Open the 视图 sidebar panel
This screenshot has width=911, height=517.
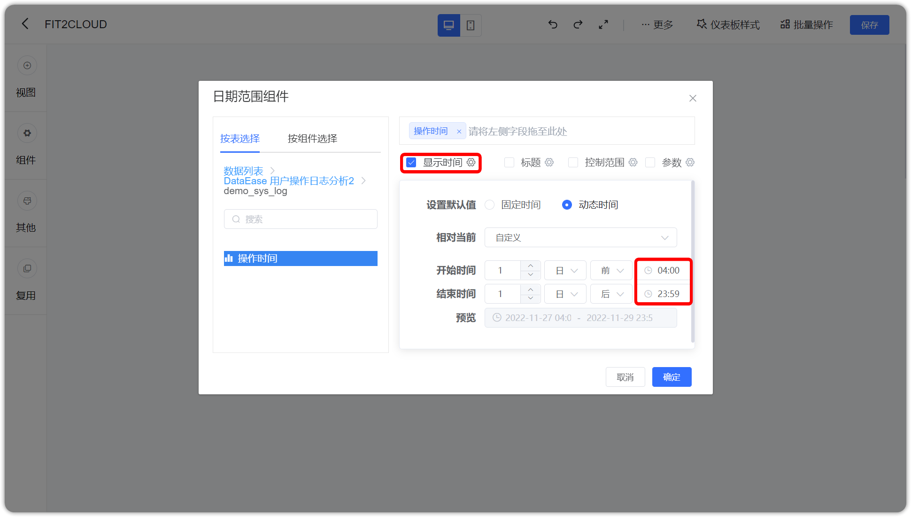tap(26, 78)
